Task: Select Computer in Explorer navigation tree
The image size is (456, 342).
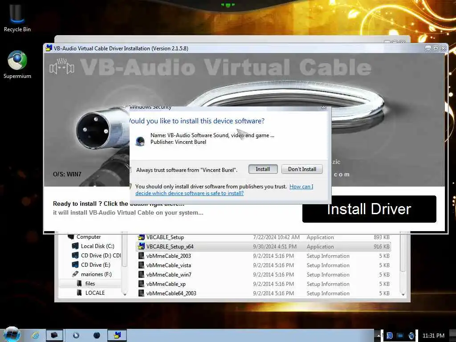Action: pyautogui.click(x=89, y=237)
